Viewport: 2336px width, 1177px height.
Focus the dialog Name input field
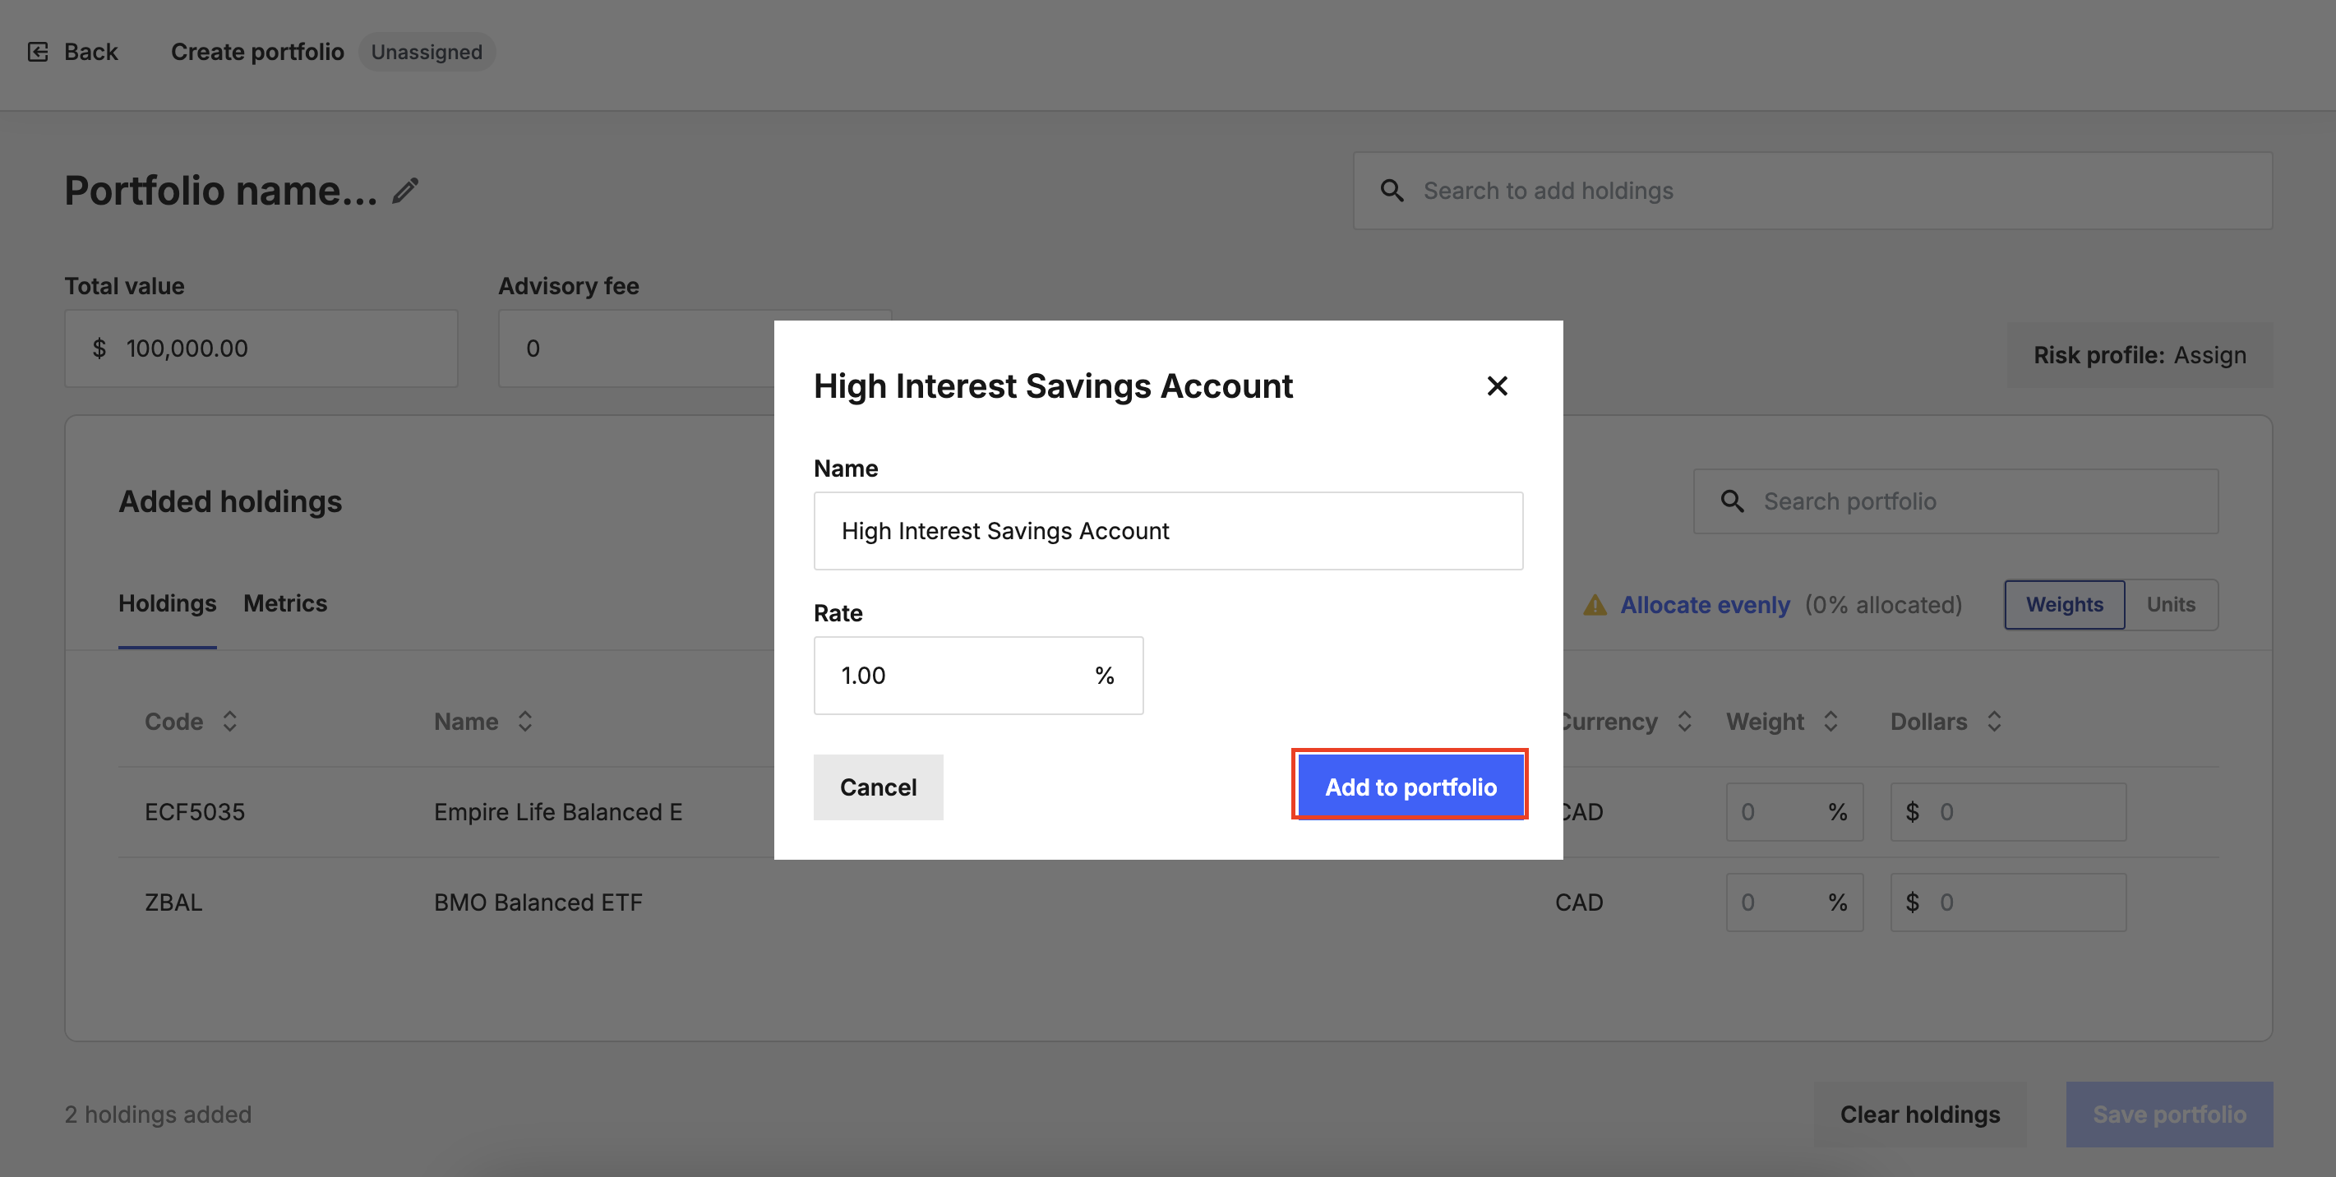[x=1168, y=531]
